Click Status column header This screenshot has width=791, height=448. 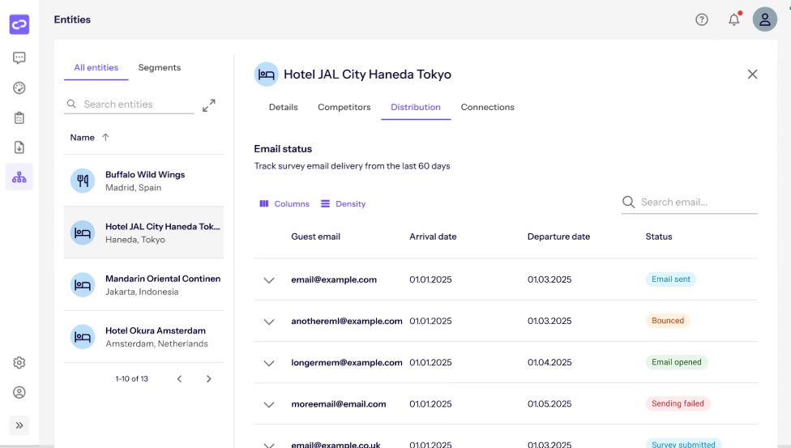click(x=658, y=237)
